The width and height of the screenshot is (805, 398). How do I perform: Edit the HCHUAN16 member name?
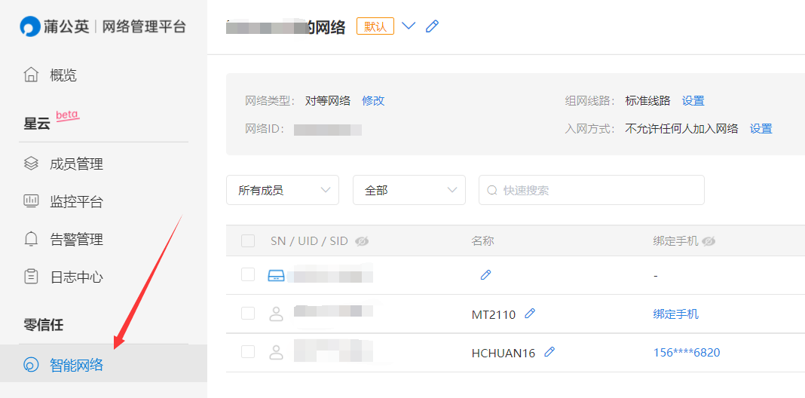[x=549, y=352]
